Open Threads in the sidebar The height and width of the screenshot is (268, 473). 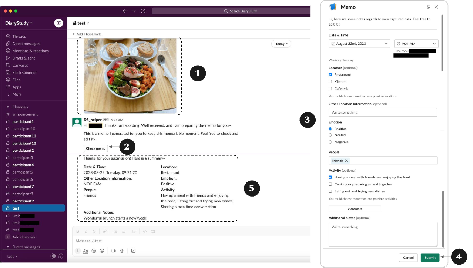[x=19, y=36]
